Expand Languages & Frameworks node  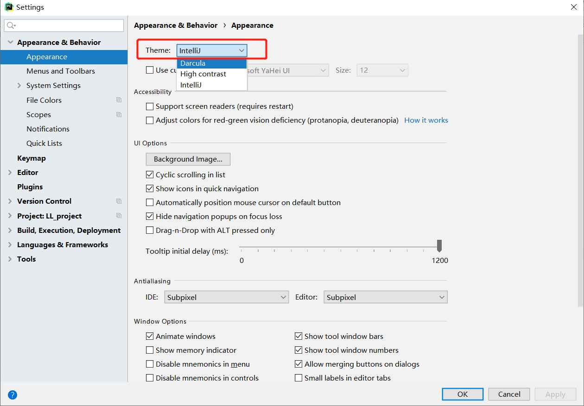pos(10,245)
